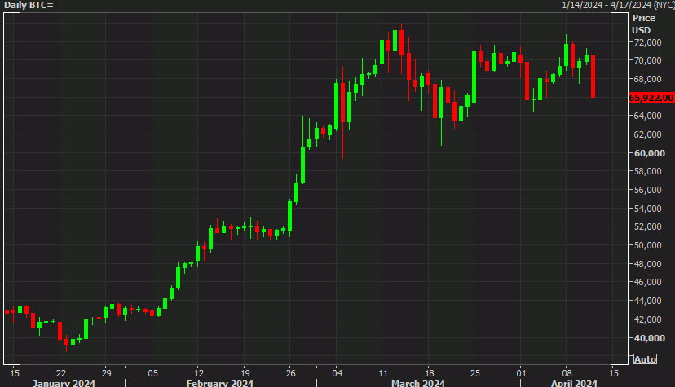Select the current price label 65,922.00
This screenshot has width=675, height=387.
click(651, 98)
